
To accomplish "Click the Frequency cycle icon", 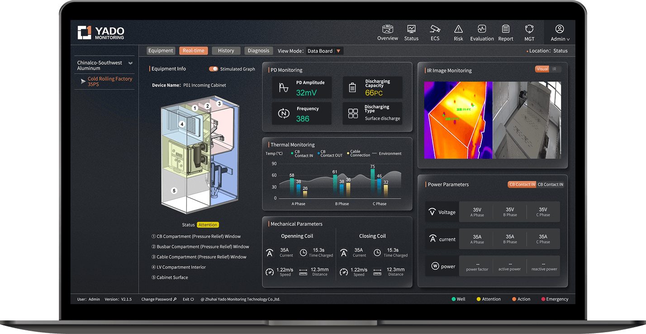I will tap(284, 114).
